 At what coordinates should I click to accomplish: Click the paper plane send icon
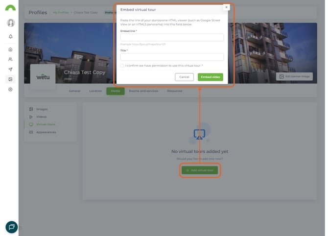point(11,69)
